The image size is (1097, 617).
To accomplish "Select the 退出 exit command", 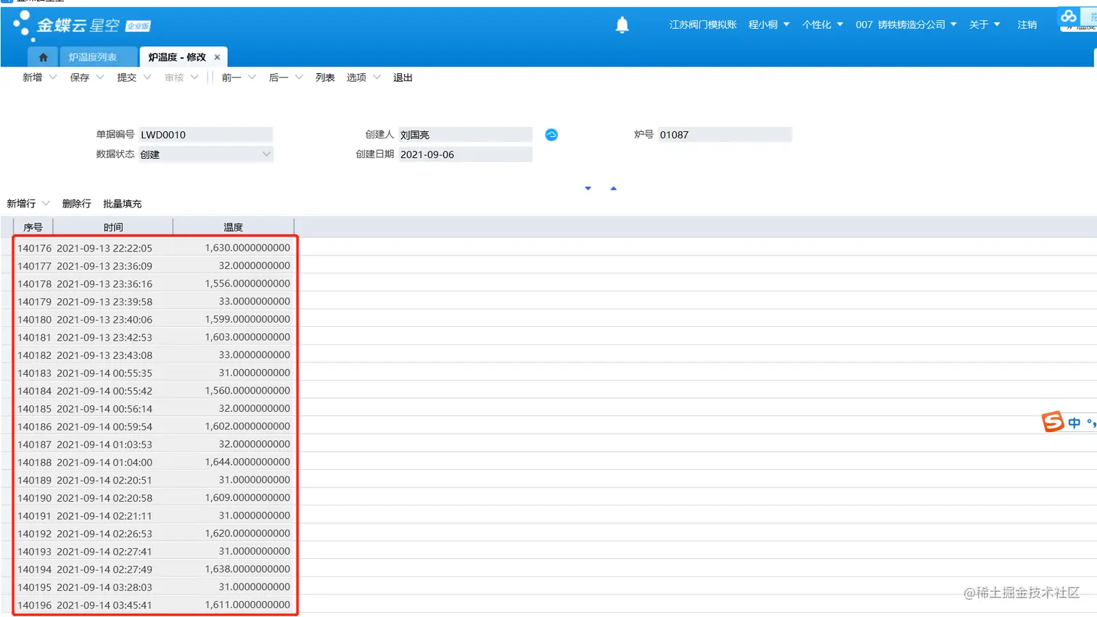I will pos(403,77).
